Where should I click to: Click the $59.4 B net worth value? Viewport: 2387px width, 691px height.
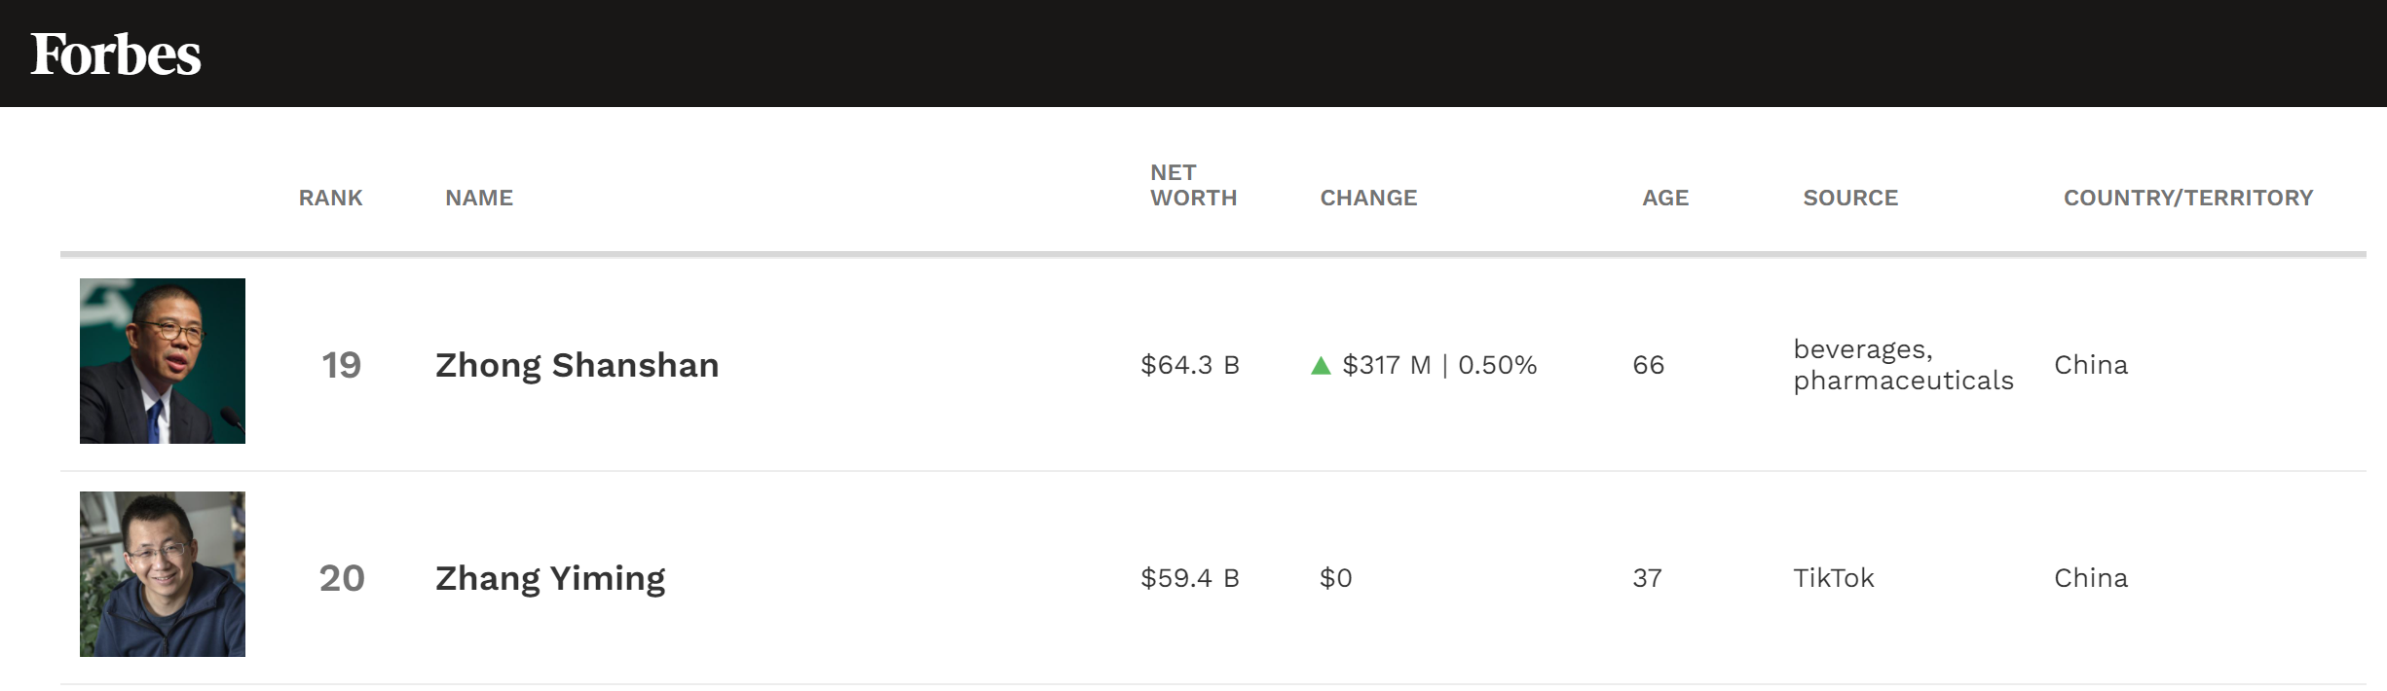click(1190, 578)
